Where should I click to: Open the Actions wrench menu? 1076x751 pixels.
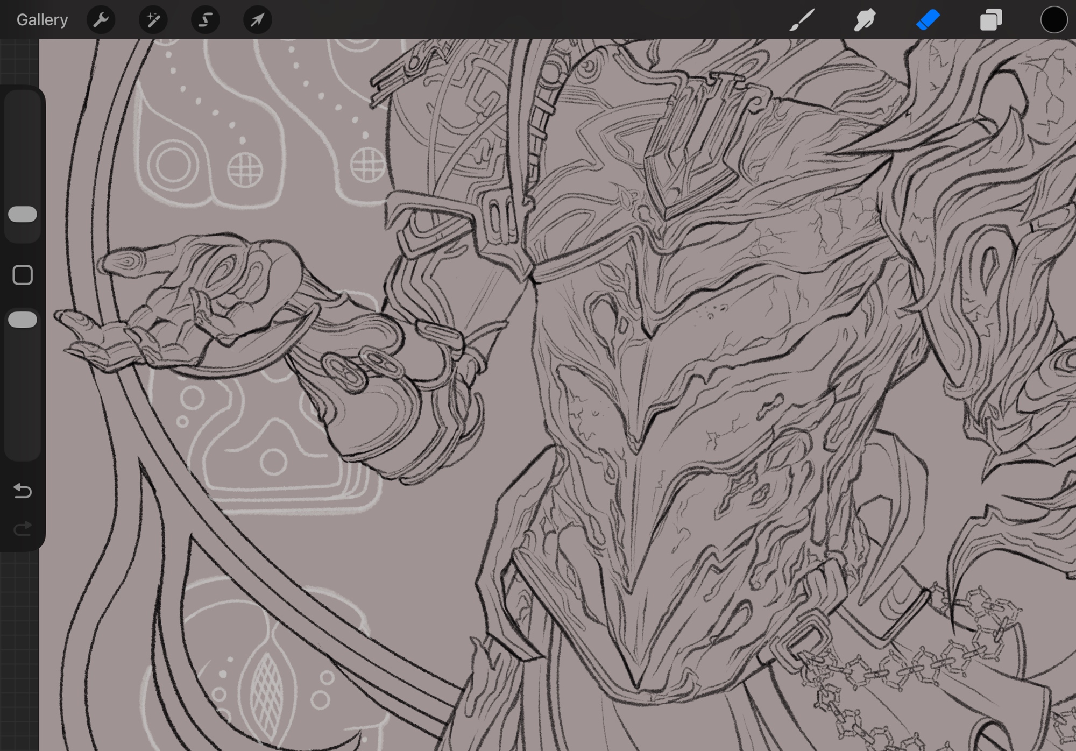[x=101, y=20]
